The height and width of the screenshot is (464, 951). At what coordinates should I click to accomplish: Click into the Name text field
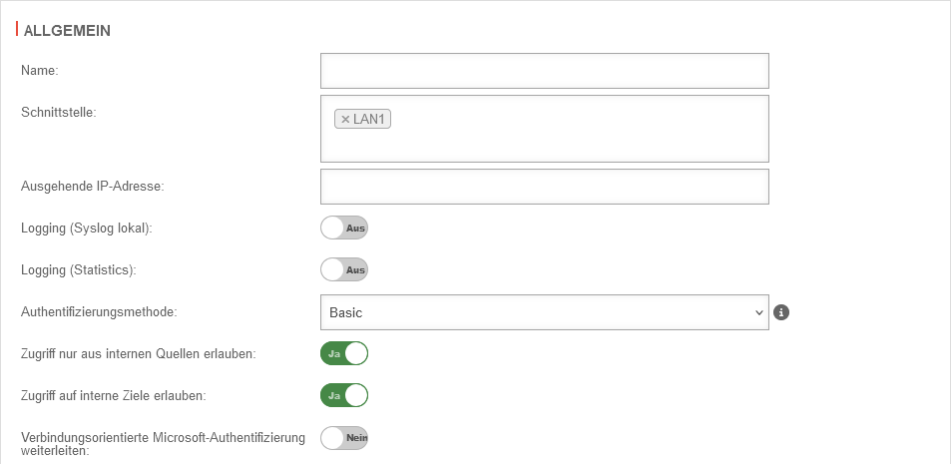544,71
